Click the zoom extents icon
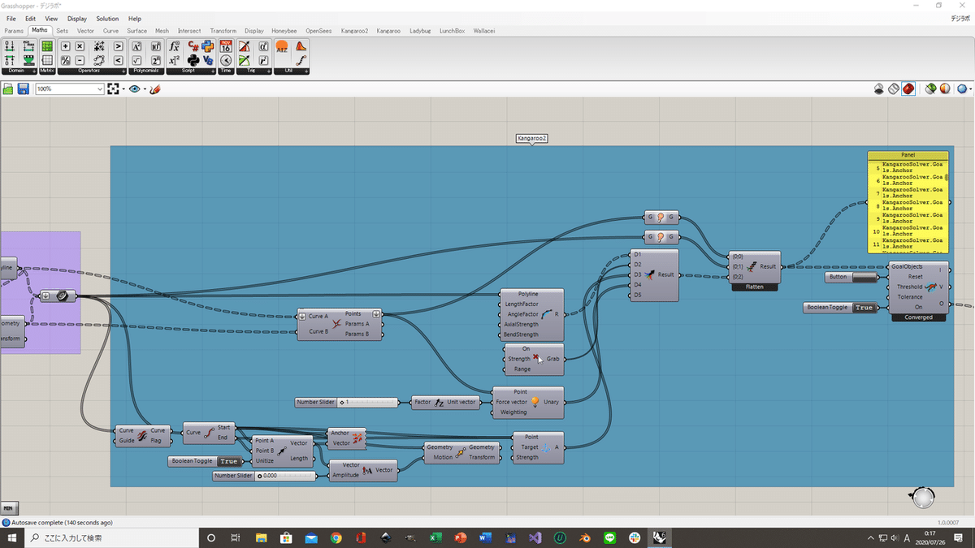Viewport: 975px width, 548px height. pos(113,88)
